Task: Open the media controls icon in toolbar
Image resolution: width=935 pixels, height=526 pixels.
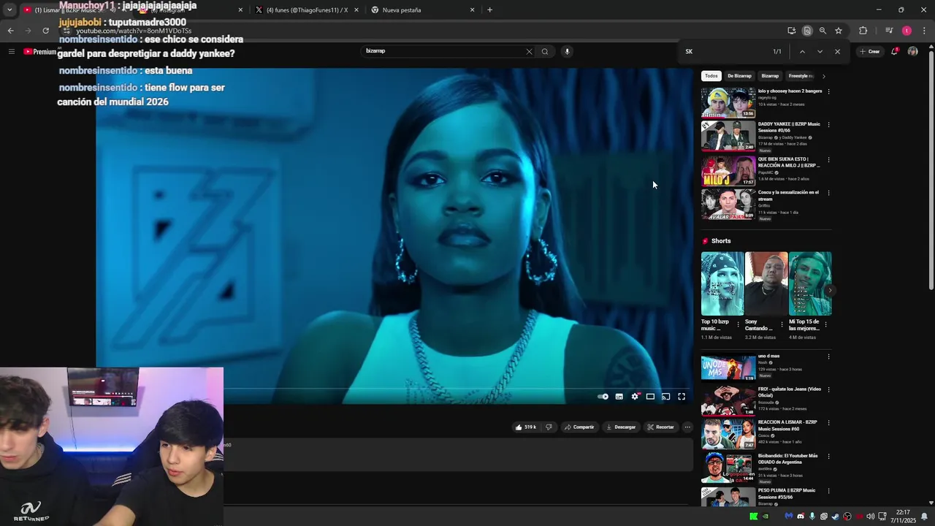Action: [889, 31]
